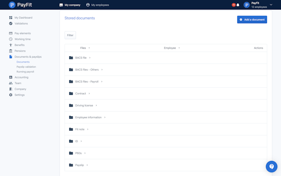
Task: Expand the Contract folder chevron
Action: 89,93
